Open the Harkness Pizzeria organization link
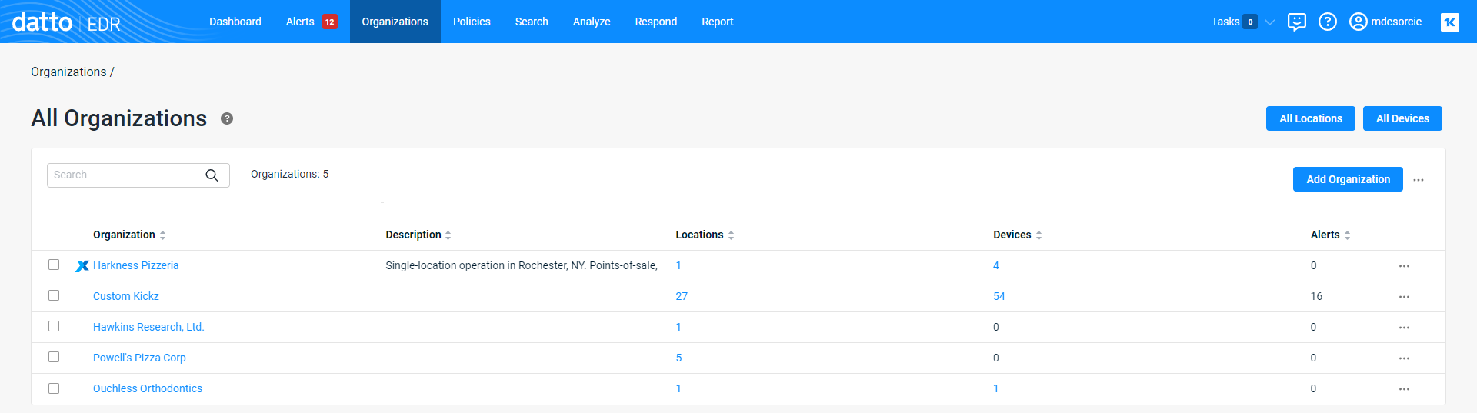1477x413 pixels. click(136, 265)
